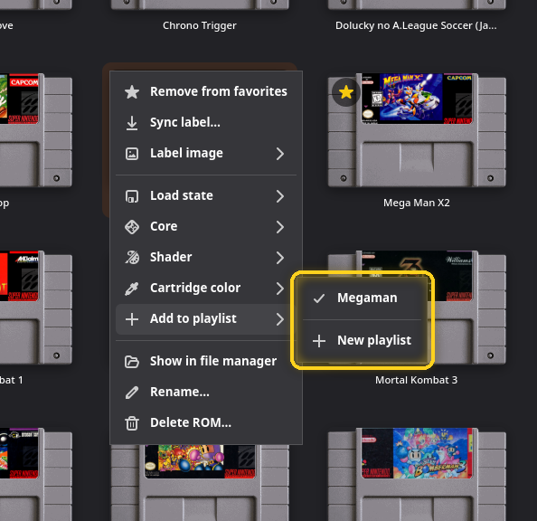The height and width of the screenshot is (521, 537).
Task: Open the Capcom cartridge left of the menu
Action: click(x=36, y=130)
